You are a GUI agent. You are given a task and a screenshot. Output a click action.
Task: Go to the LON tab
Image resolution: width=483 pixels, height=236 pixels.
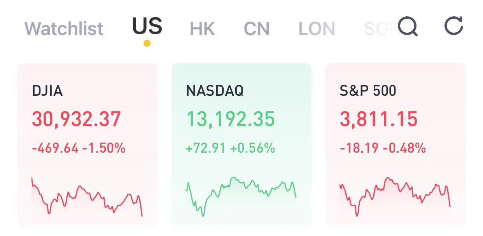(x=317, y=29)
